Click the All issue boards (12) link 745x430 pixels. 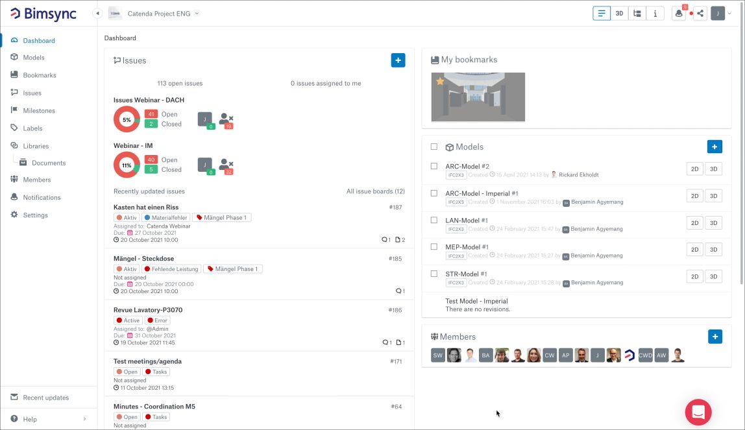(375, 191)
